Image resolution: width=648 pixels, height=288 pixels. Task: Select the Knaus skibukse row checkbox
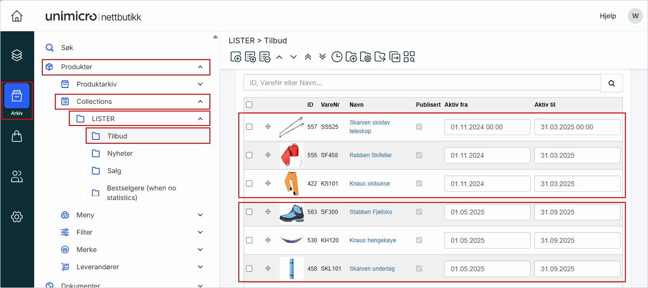[249, 183]
